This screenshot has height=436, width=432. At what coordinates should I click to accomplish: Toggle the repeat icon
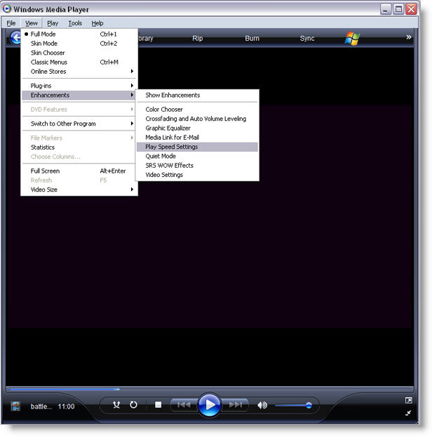133,404
